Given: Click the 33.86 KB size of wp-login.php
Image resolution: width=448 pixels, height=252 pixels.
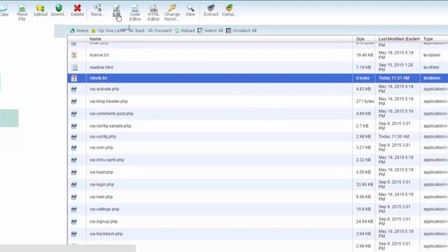Looking at the screenshot, I should 365,185.
